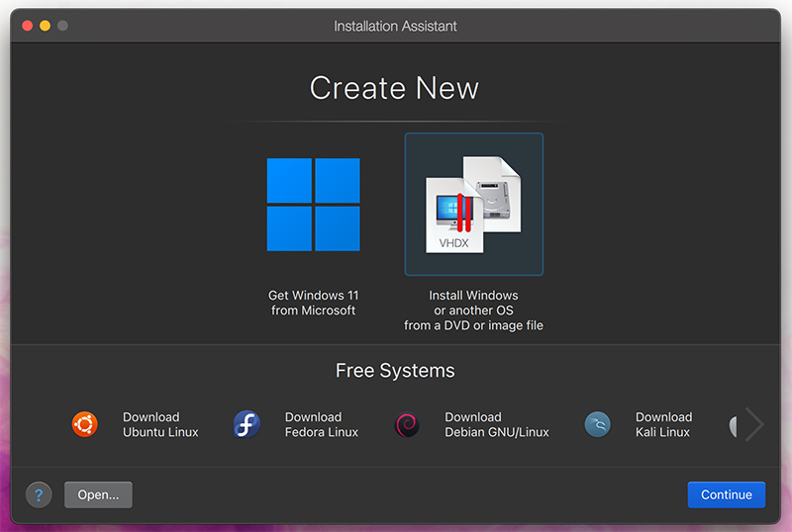Click the Open... button
Viewport: 792px width, 532px height.
click(x=98, y=494)
